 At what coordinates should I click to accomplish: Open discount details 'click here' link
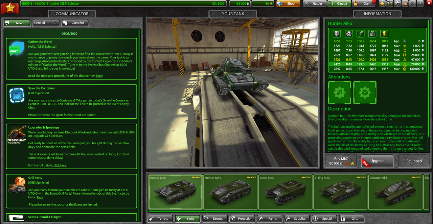[60, 165]
